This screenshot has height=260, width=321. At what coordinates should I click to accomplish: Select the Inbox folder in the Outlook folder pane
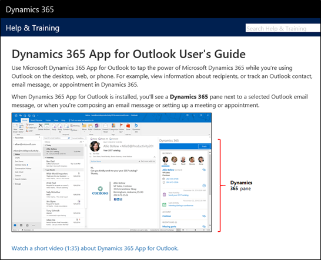27,154
